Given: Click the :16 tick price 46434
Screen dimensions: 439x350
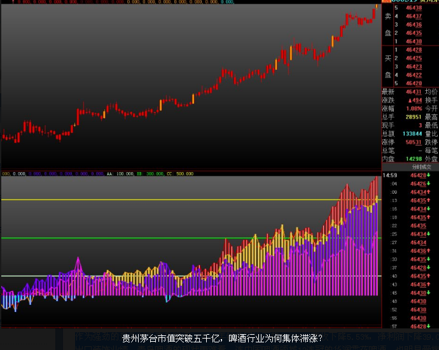Looking at the screenshot, I should (418, 209).
